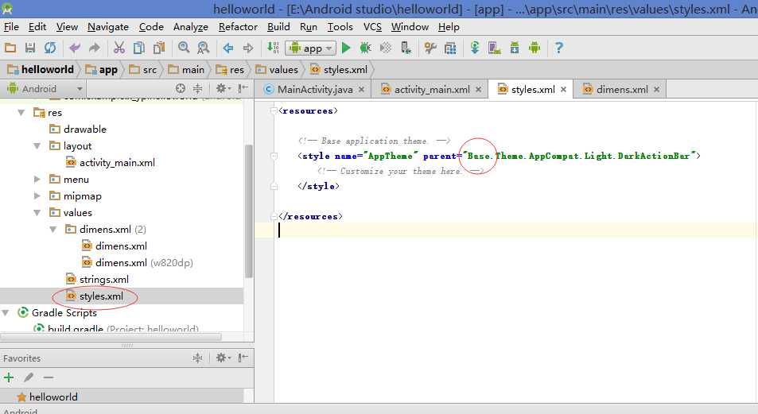Click the values breadcrumb
758x414 pixels.
[277, 70]
